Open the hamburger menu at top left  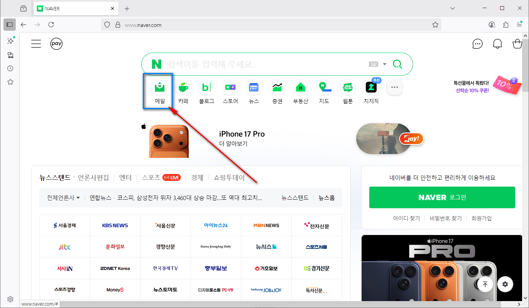tap(36, 43)
